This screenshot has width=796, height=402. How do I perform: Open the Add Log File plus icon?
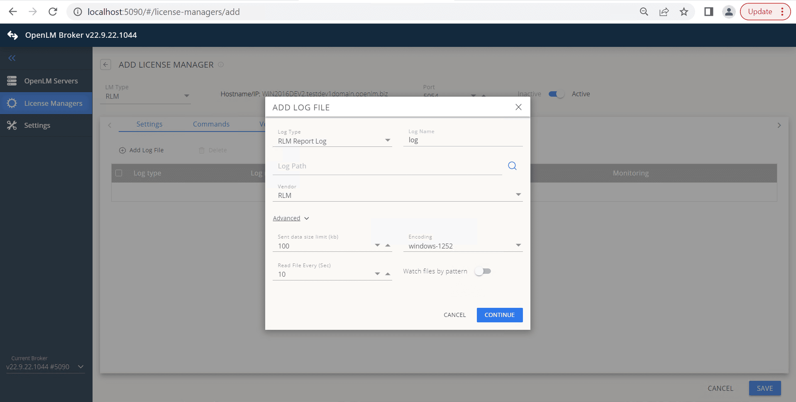(x=122, y=150)
